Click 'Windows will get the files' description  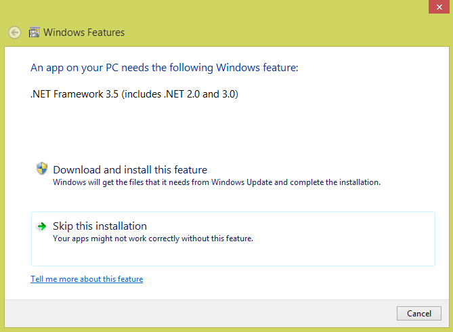(217, 182)
